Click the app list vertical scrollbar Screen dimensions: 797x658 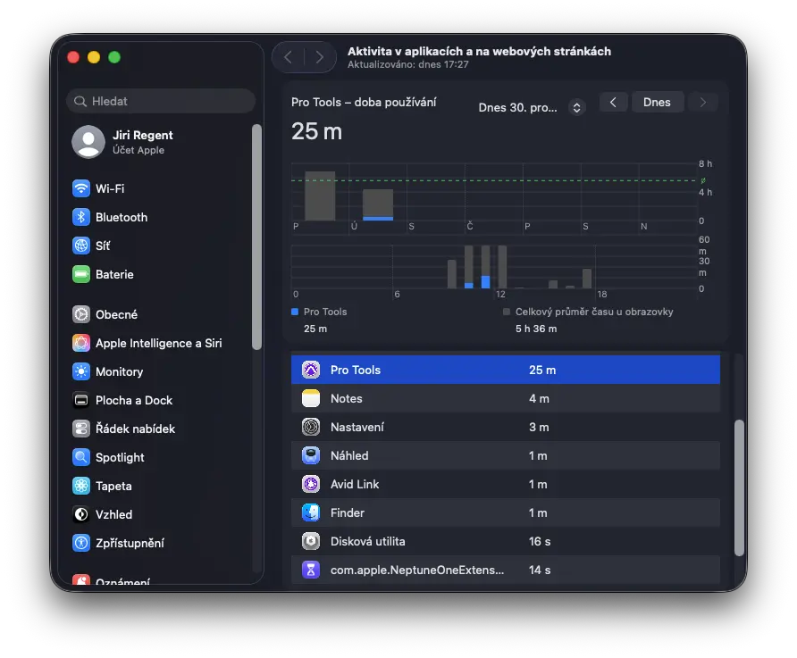coord(738,487)
